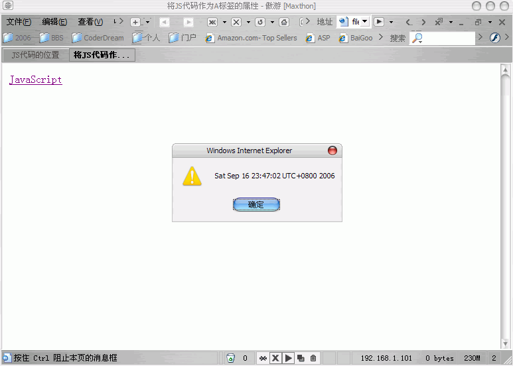Click the close-all tabs double-arrow icon

[x=212, y=23]
